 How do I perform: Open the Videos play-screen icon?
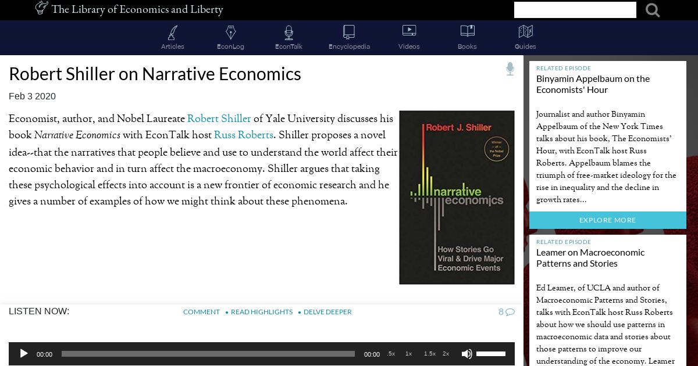[409, 30]
